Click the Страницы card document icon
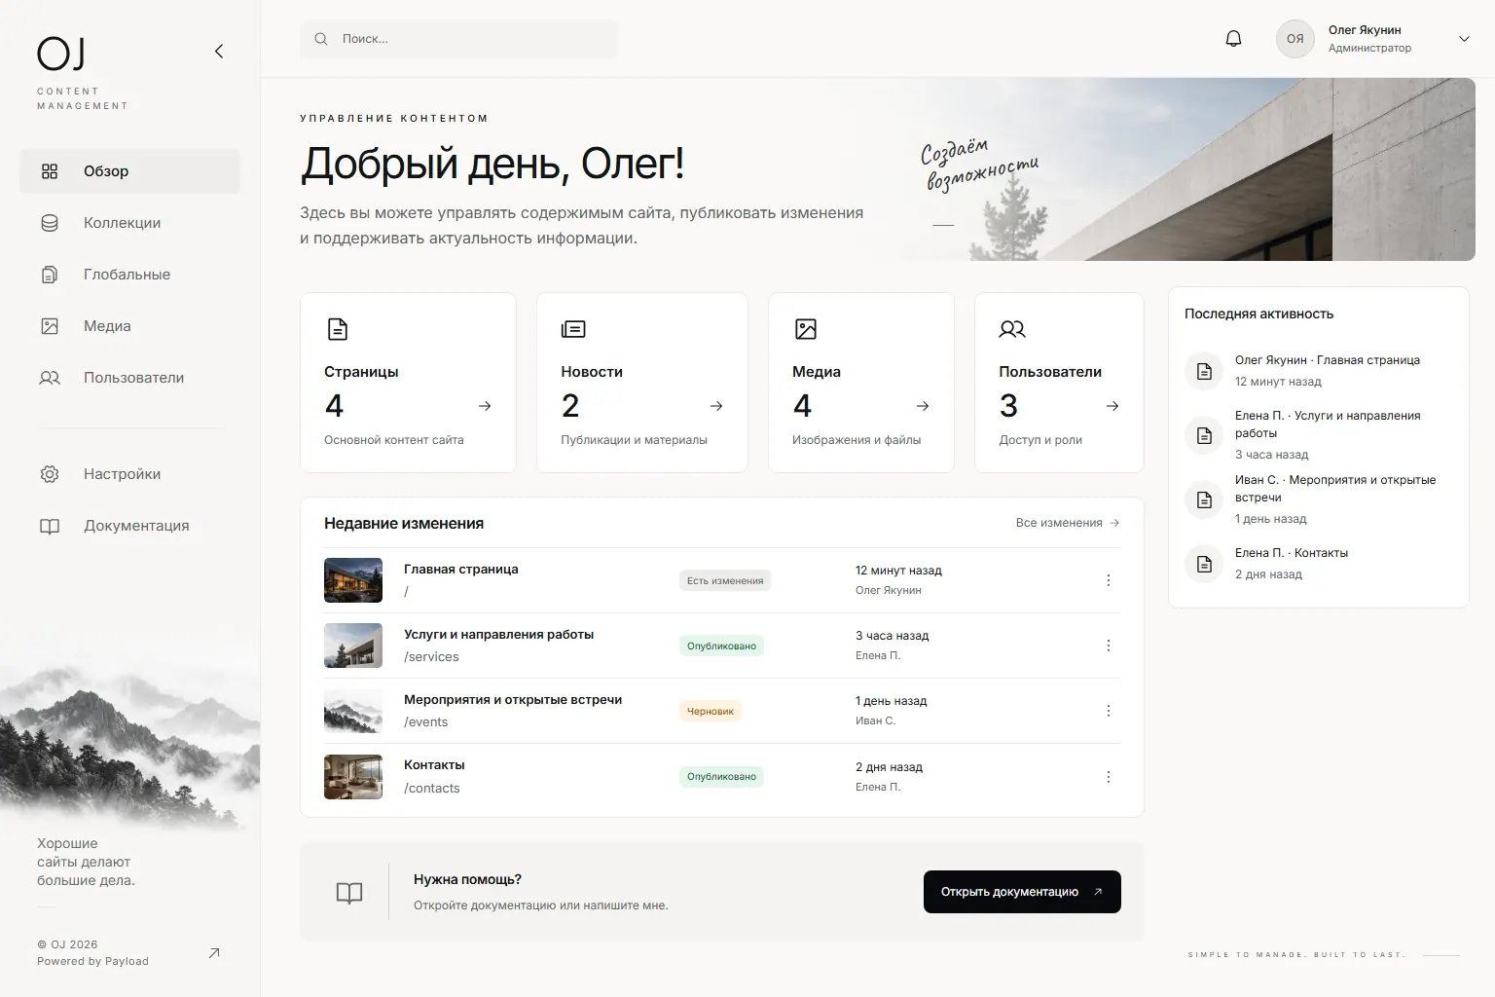1495x997 pixels. tap(337, 329)
